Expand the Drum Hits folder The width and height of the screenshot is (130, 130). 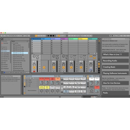tap(12, 43)
